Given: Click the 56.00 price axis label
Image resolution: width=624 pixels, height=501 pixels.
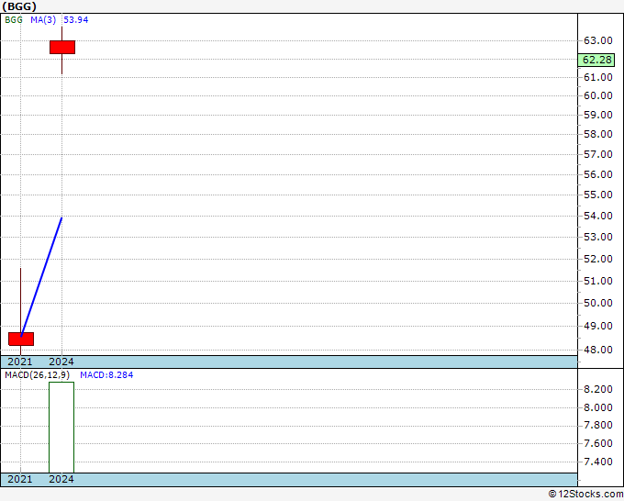Looking at the screenshot, I should pyautogui.click(x=597, y=174).
